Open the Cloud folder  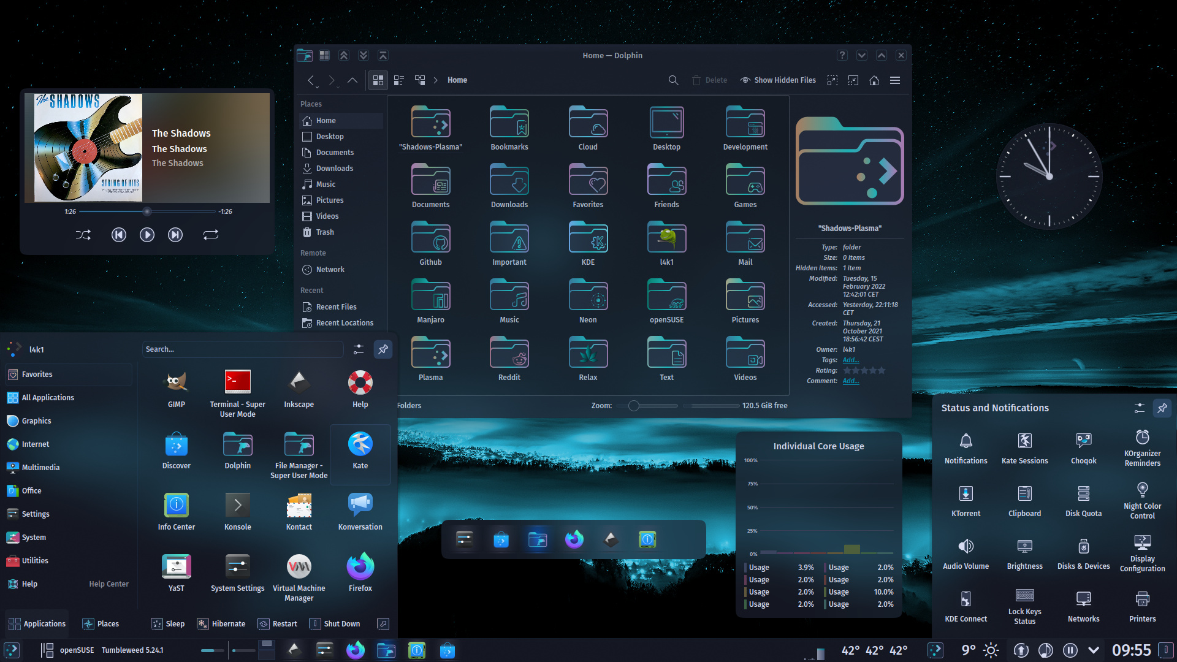(x=588, y=129)
